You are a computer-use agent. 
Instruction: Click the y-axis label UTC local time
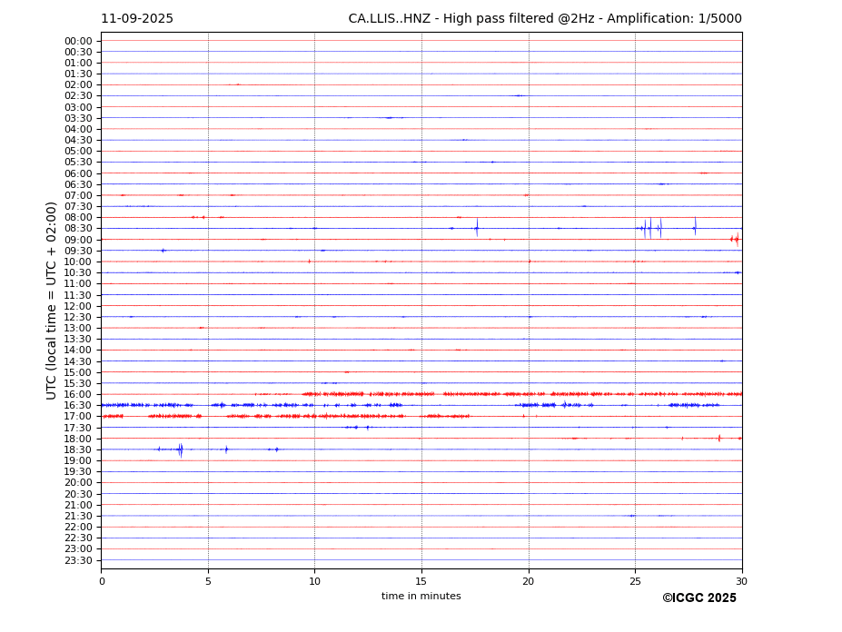(x=52, y=301)
